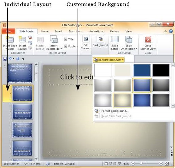Open the Customize Quick Access Toolbar menu

coord(23,59)
